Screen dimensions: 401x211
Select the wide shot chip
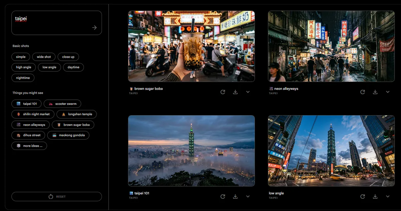tap(44, 57)
